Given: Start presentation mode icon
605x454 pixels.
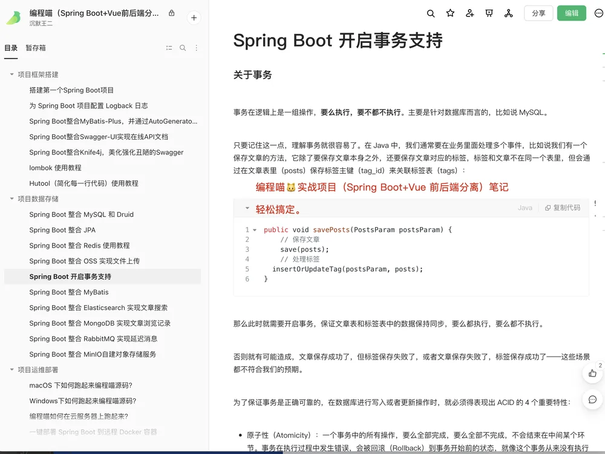Looking at the screenshot, I should click(x=489, y=13).
